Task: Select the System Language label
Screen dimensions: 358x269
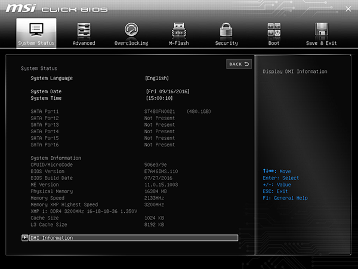Action: click(51, 78)
